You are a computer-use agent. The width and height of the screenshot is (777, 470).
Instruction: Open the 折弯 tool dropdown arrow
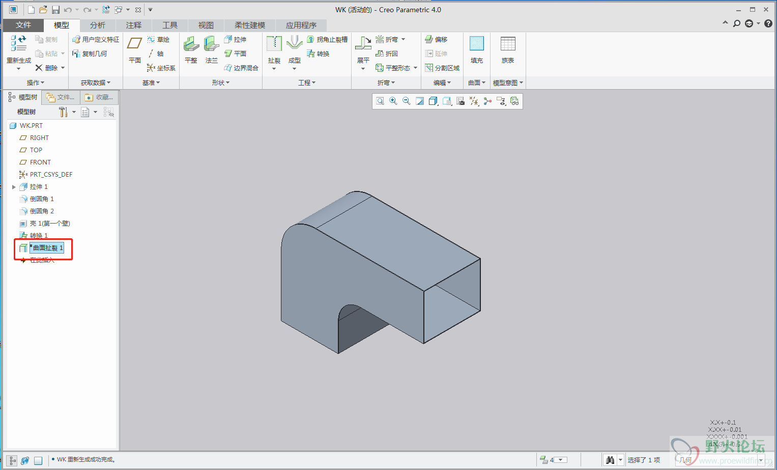404,39
